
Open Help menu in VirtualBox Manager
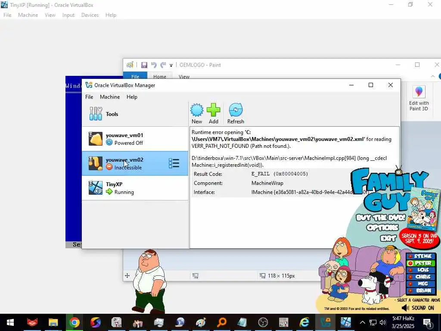pos(132,97)
